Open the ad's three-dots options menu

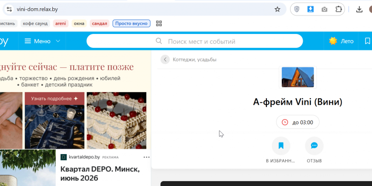[x=147, y=157]
